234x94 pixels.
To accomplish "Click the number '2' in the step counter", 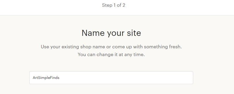I will pyautogui.click(x=124, y=5).
